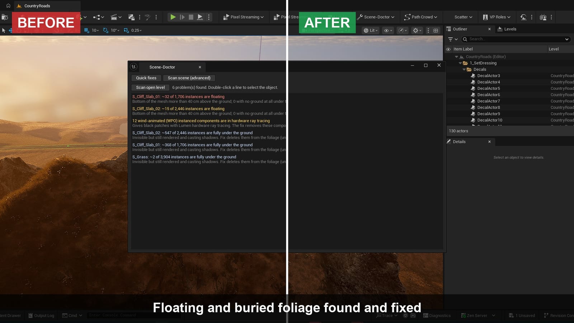Screen dimensions: 574x323
Task: Switch to the Details tab
Action: pos(459,142)
